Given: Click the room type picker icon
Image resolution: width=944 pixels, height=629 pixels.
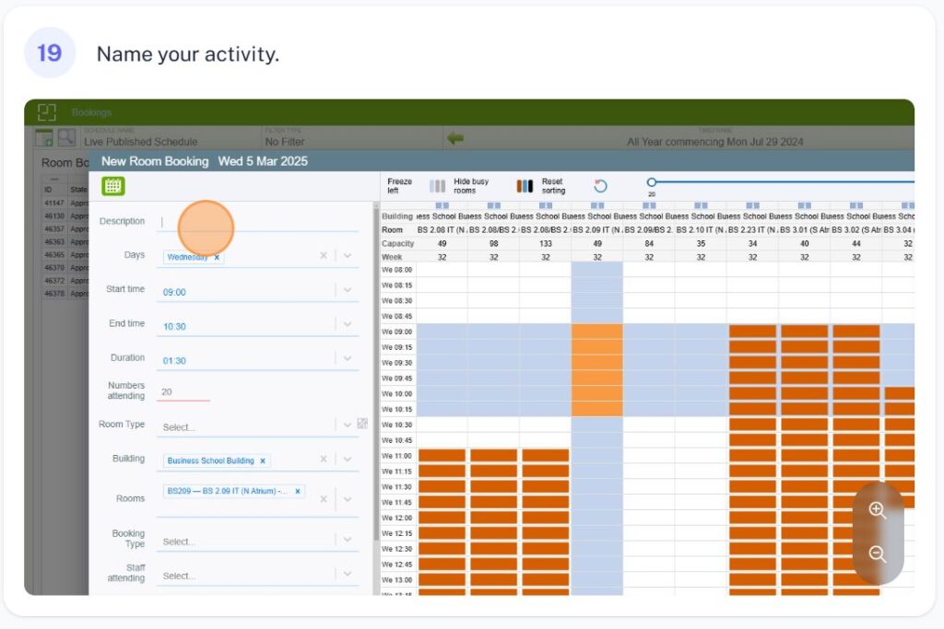Looking at the screenshot, I should pyautogui.click(x=362, y=424).
